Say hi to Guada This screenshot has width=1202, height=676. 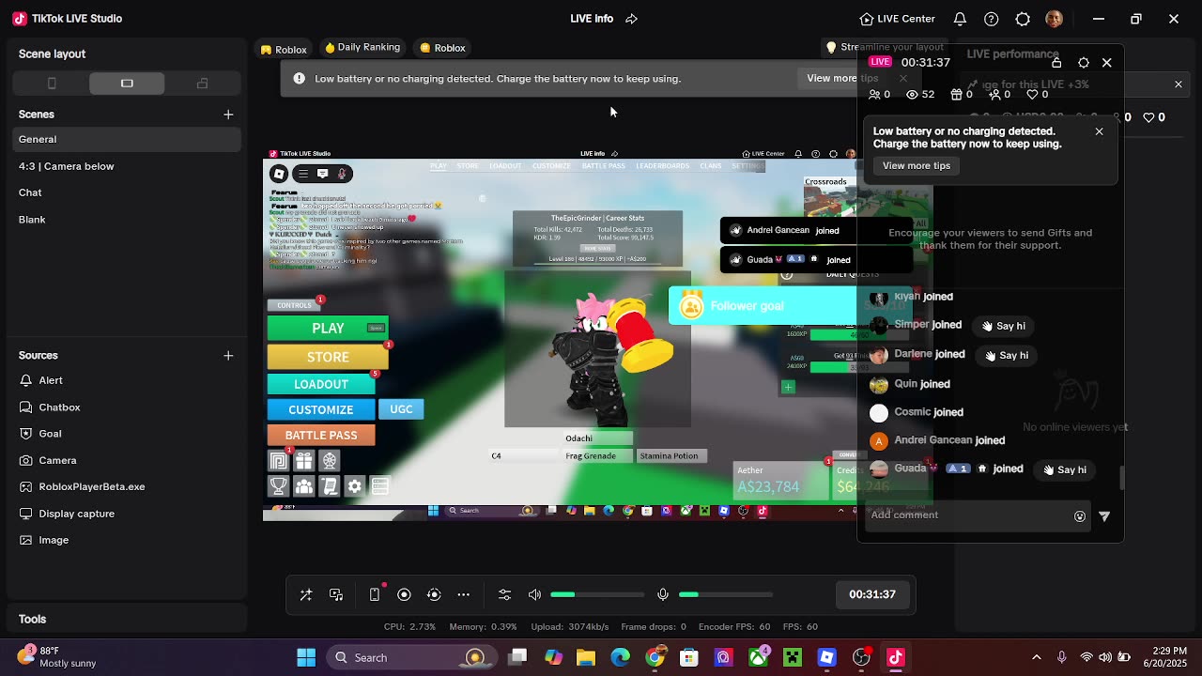coord(1065,469)
